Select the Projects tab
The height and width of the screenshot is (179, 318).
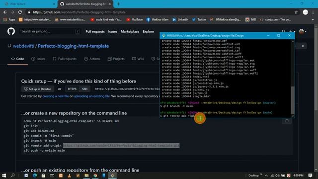pos(116,59)
